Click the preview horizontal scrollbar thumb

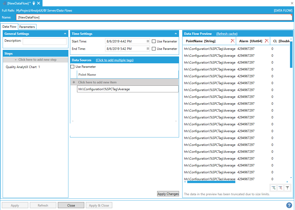point(211,182)
